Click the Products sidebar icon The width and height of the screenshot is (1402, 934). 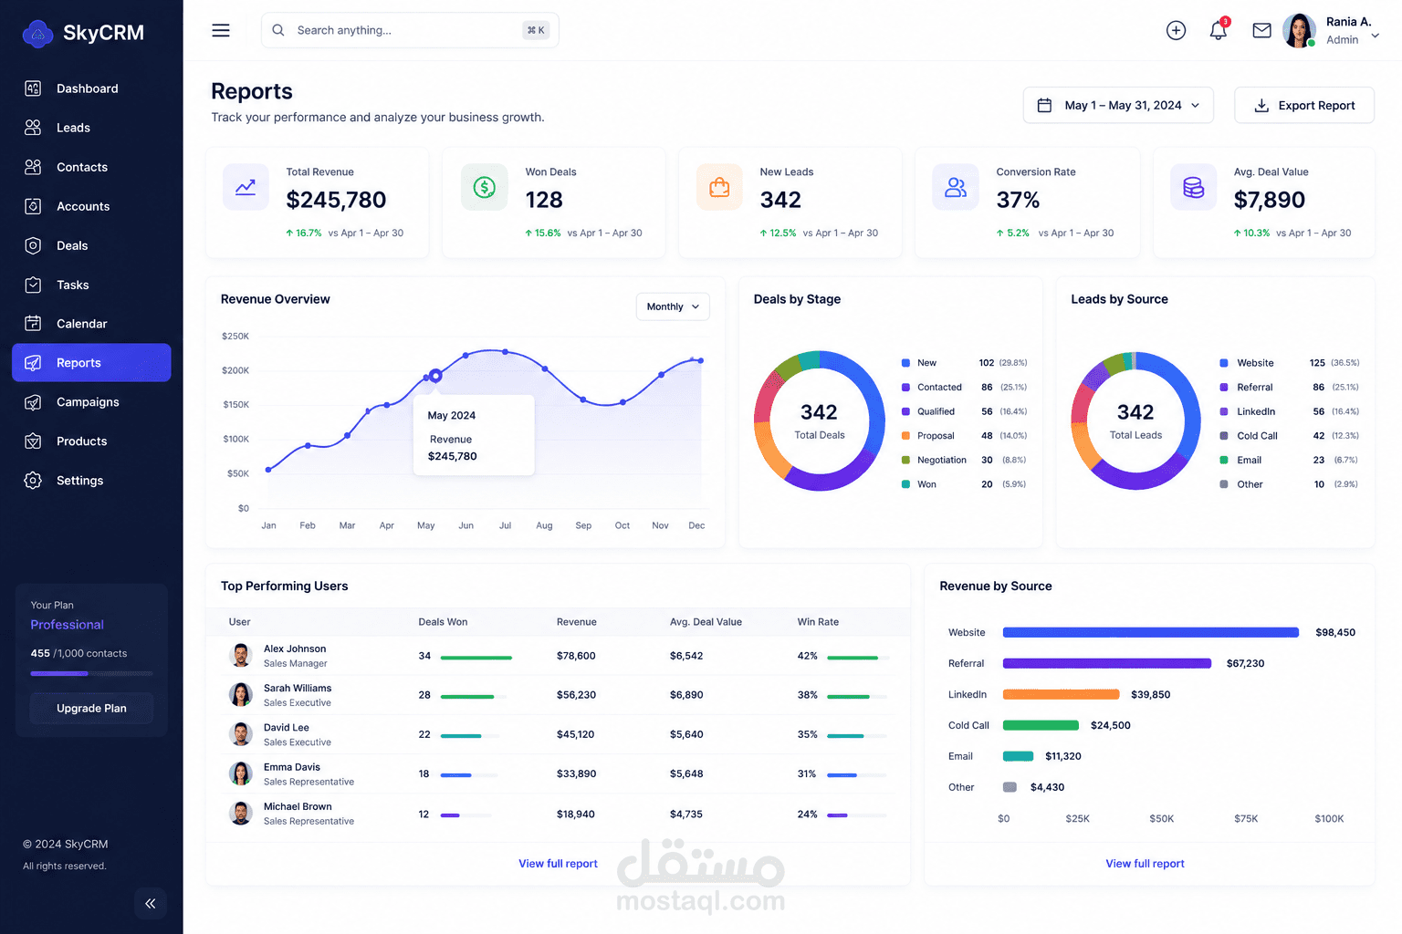33,441
